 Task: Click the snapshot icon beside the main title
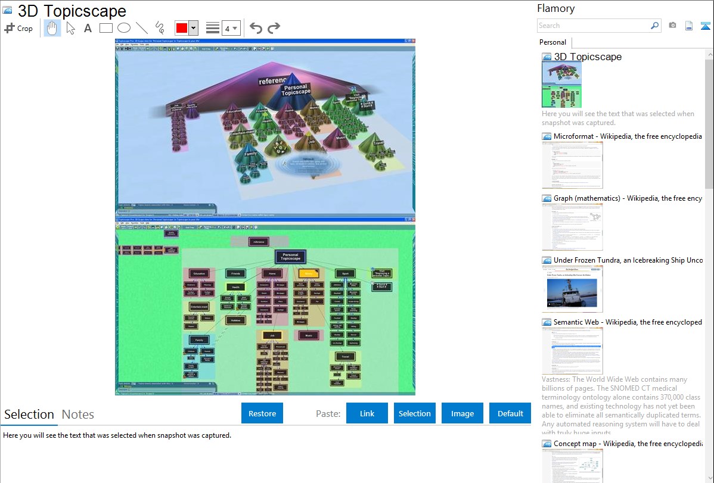coord(7,10)
